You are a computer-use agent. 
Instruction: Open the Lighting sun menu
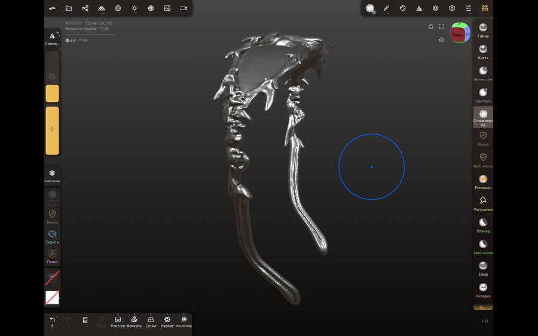click(x=134, y=8)
